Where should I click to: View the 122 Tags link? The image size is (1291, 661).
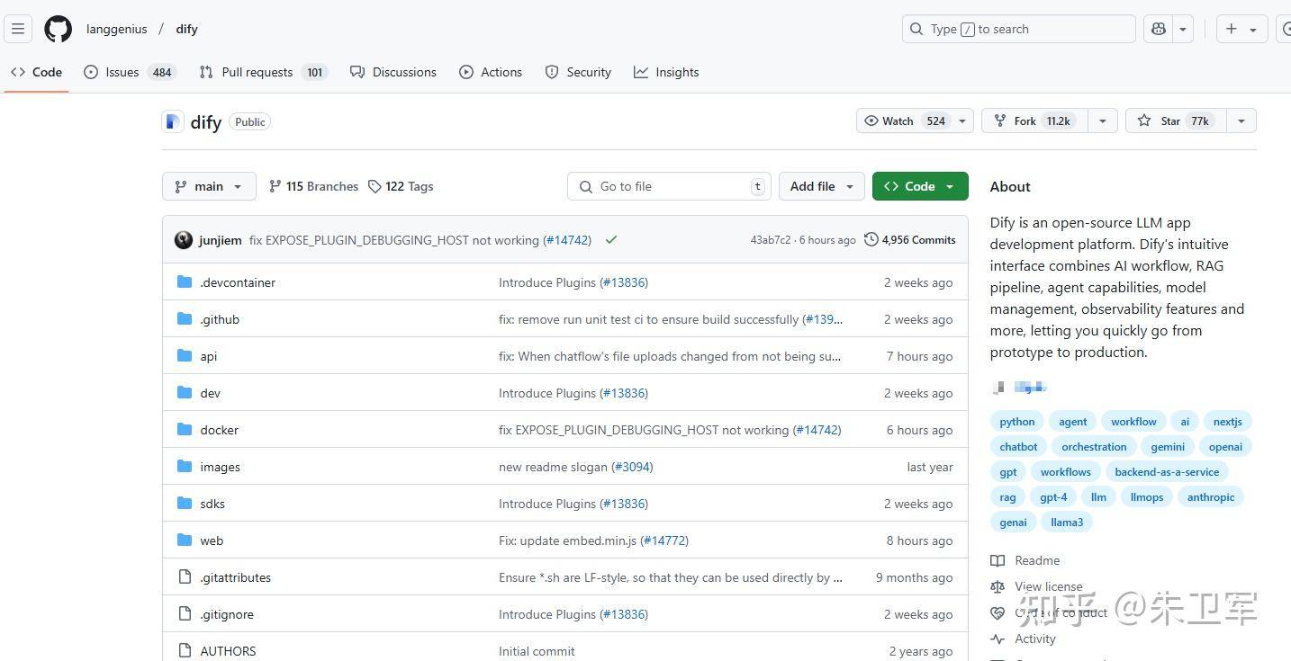pyautogui.click(x=401, y=186)
